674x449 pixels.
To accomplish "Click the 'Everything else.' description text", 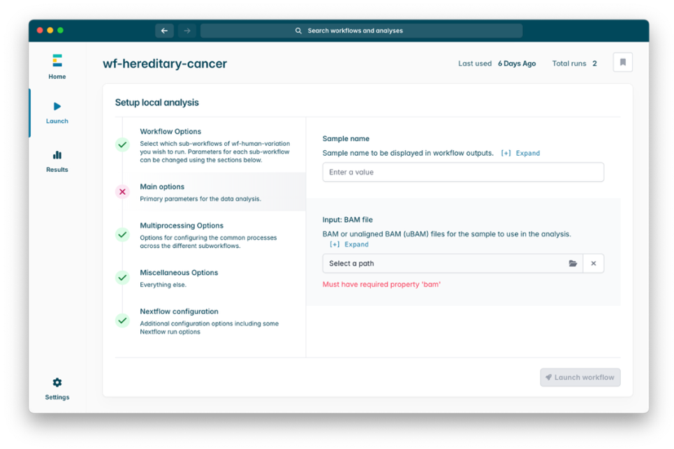I will (x=163, y=284).
